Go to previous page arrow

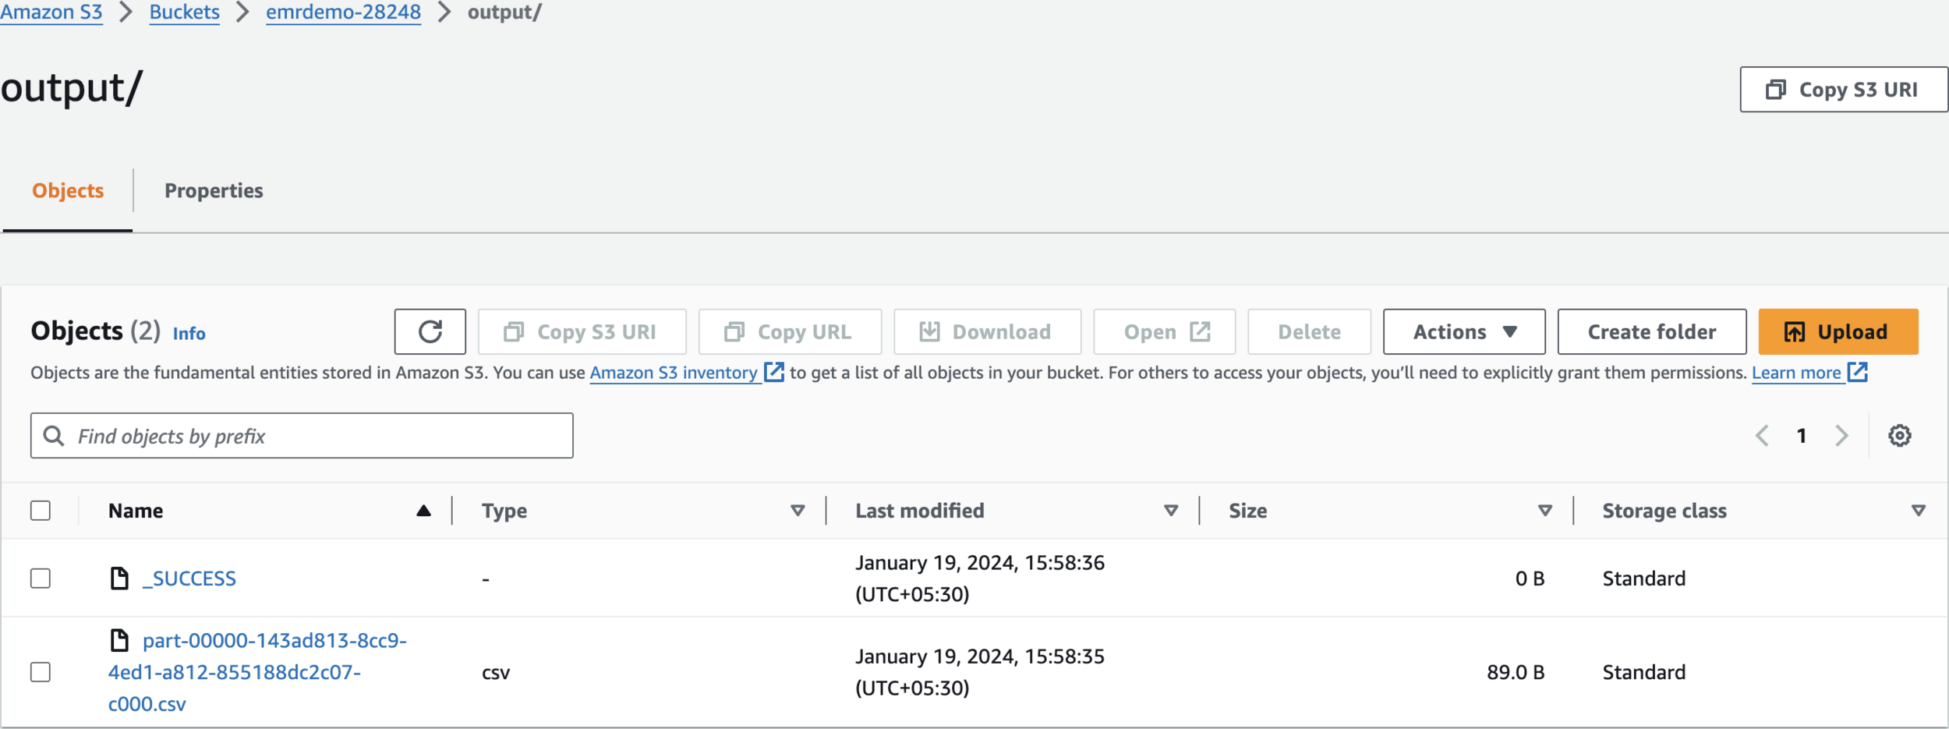1762,436
